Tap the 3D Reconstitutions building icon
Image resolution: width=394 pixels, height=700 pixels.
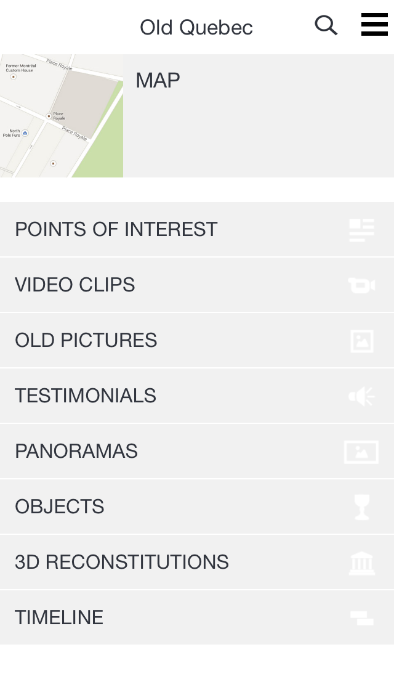362,563
